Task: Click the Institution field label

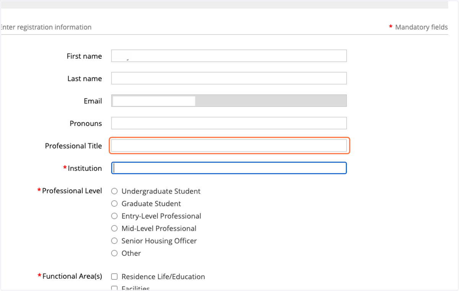Action: (x=85, y=168)
